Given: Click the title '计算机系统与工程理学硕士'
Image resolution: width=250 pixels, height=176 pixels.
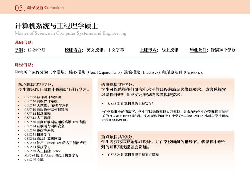Looking at the screenshot, I should (56, 26).
